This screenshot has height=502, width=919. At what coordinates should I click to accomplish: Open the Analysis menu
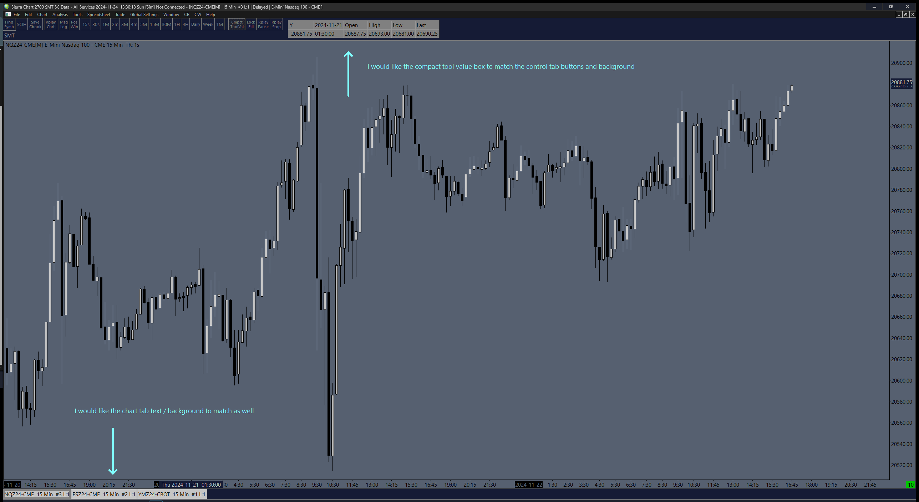(x=60, y=15)
